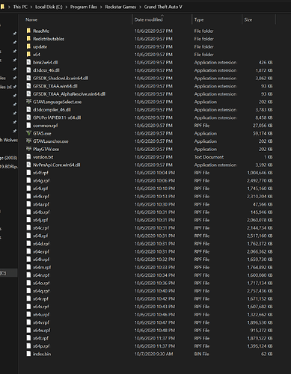
Task: Select the GTAVLauncher.exe icon
Action: coord(28,141)
